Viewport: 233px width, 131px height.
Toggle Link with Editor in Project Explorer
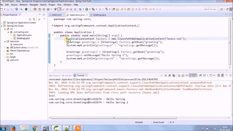[x=34, y=19]
